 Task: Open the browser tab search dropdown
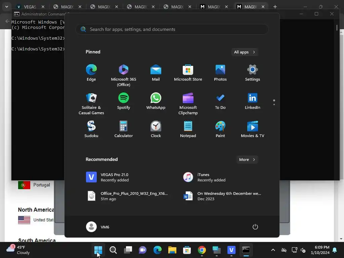(x=7, y=7)
